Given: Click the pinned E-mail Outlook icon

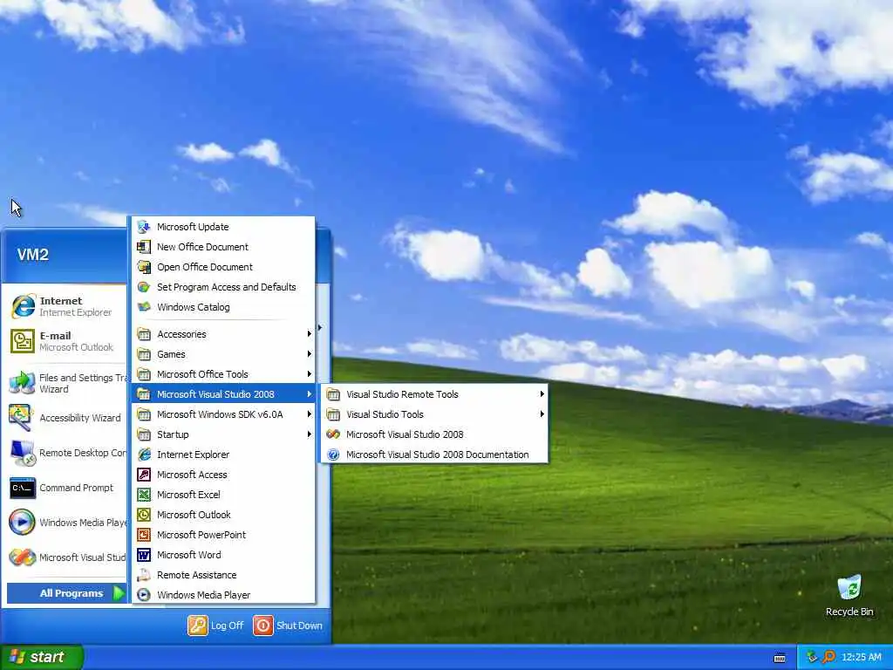Looking at the screenshot, I should [x=22, y=341].
